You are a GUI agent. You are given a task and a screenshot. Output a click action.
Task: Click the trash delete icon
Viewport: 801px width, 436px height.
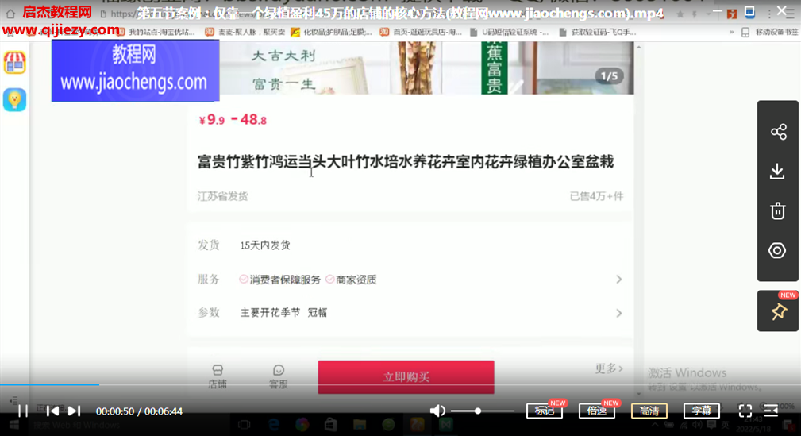(x=777, y=210)
